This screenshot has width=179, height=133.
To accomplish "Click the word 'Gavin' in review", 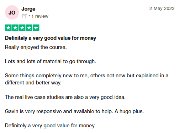I will pos(11,111).
